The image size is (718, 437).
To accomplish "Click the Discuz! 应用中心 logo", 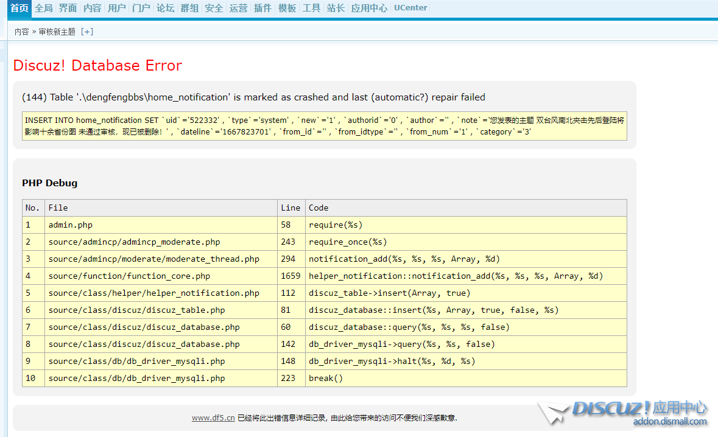I will coord(624,413).
